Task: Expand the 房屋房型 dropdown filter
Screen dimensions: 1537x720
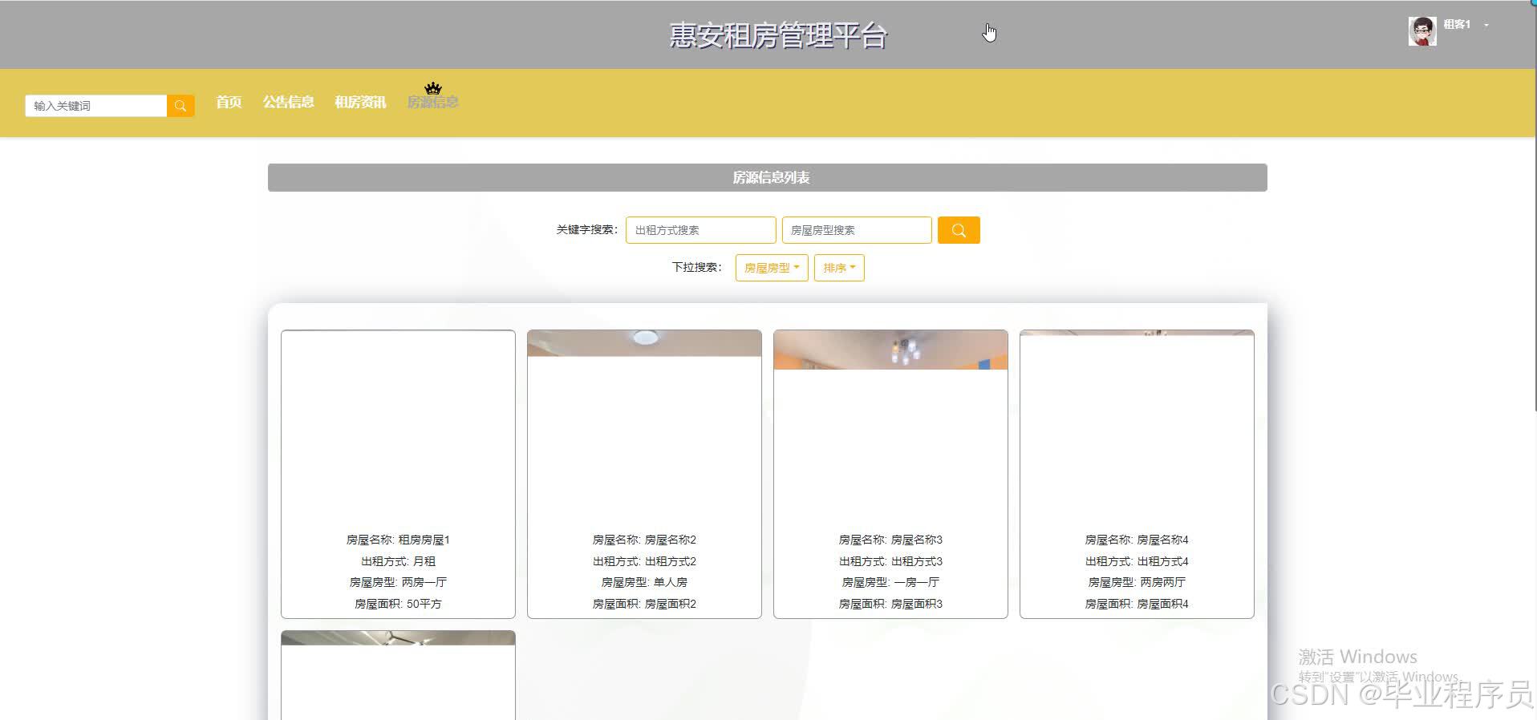Action: 772,268
